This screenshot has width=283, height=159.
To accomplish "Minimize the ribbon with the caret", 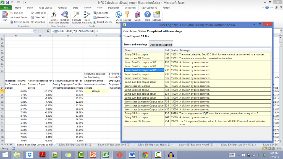I will (263, 7).
